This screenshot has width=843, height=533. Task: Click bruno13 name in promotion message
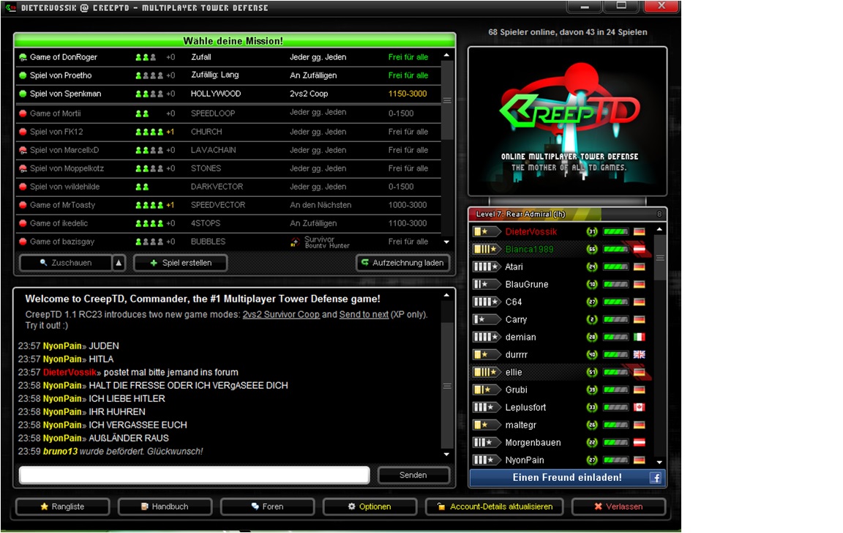point(60,451)
